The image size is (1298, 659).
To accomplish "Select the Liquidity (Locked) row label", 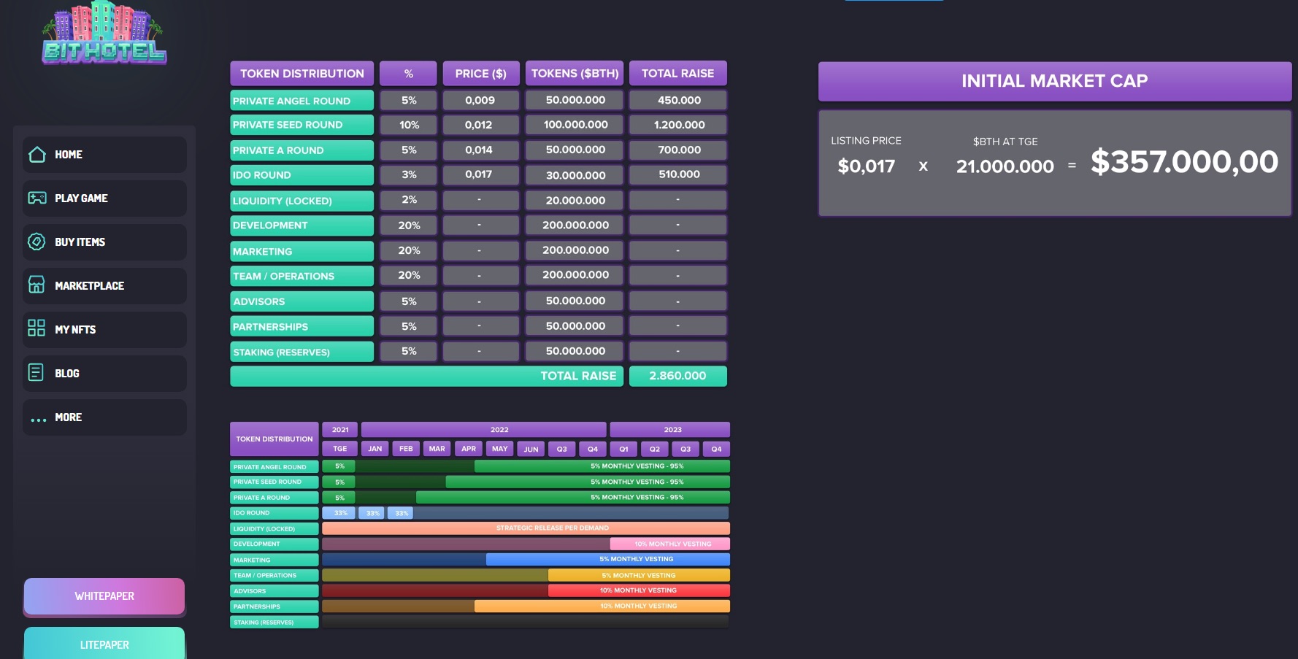I will click(x=302, y=201).
